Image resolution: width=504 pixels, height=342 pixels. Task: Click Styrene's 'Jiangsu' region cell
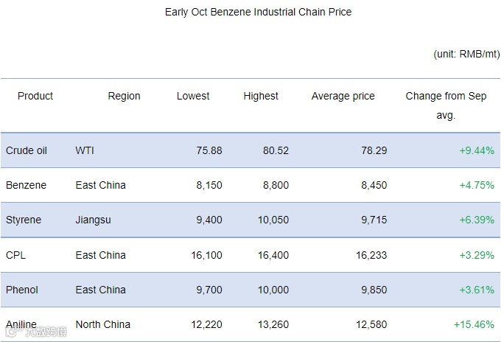pyautogui.click(x=94, y=220)
